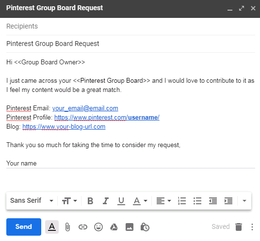Screen dimensions: 260x241
Task: Toggle the formatting options bar
Action: point(52,227)
